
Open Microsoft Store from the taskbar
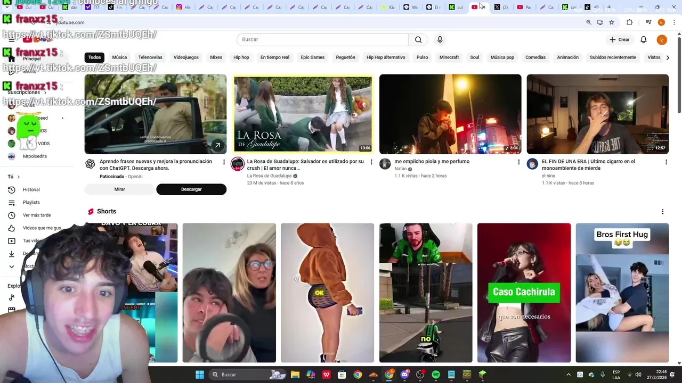[342, 374]
